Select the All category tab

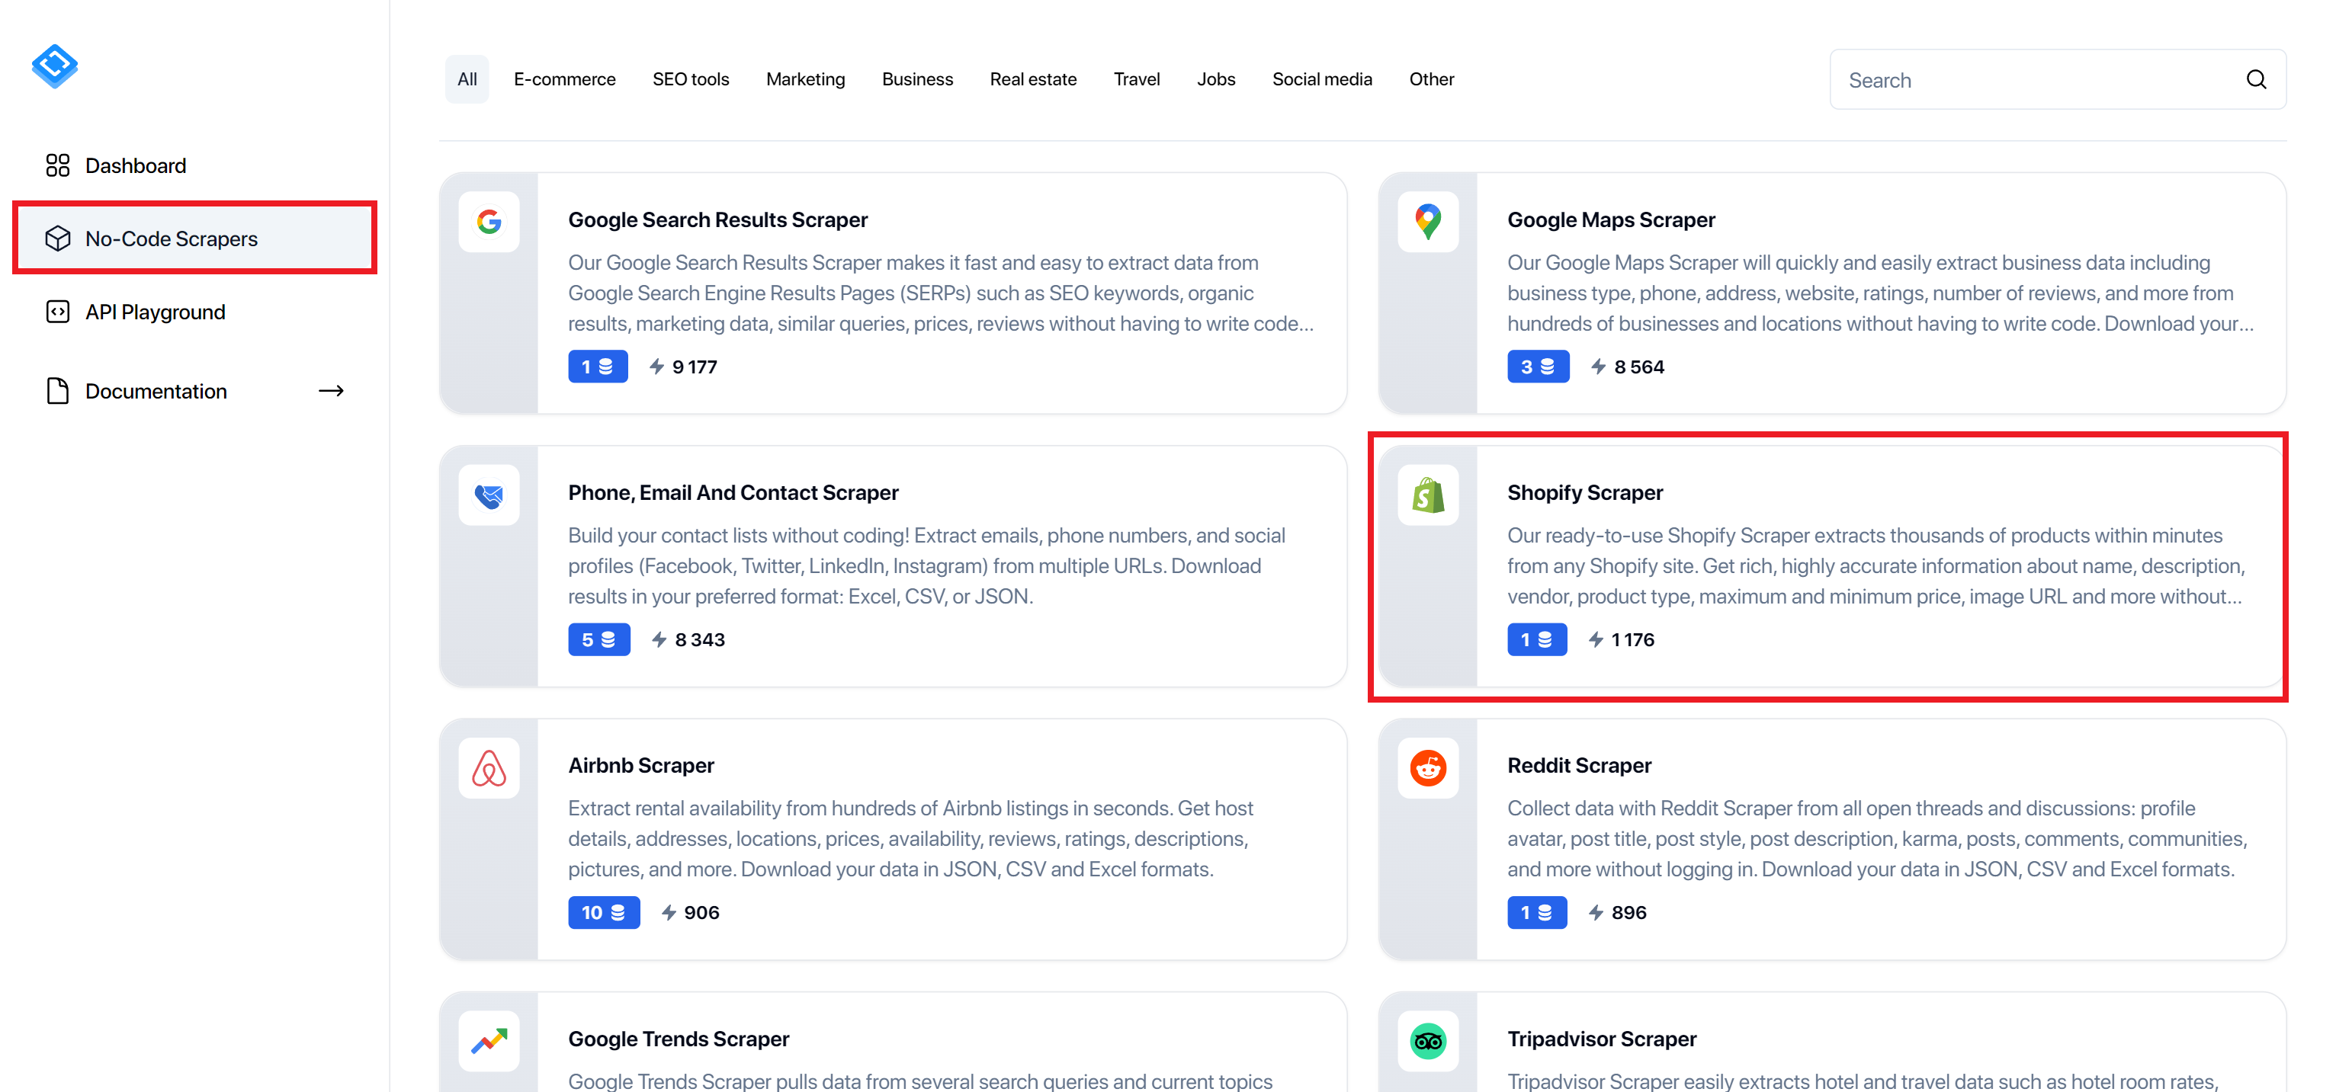467,78
